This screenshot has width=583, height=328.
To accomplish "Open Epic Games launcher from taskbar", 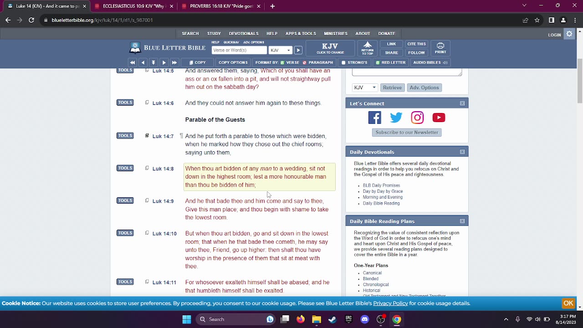I will coord(348,319).
